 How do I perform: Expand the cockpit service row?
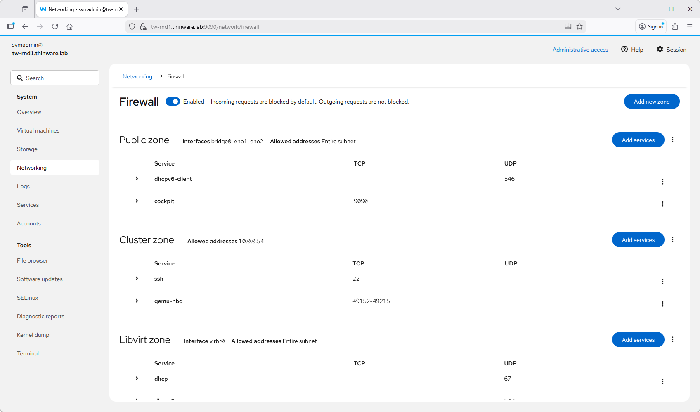[x=137, y=201]
